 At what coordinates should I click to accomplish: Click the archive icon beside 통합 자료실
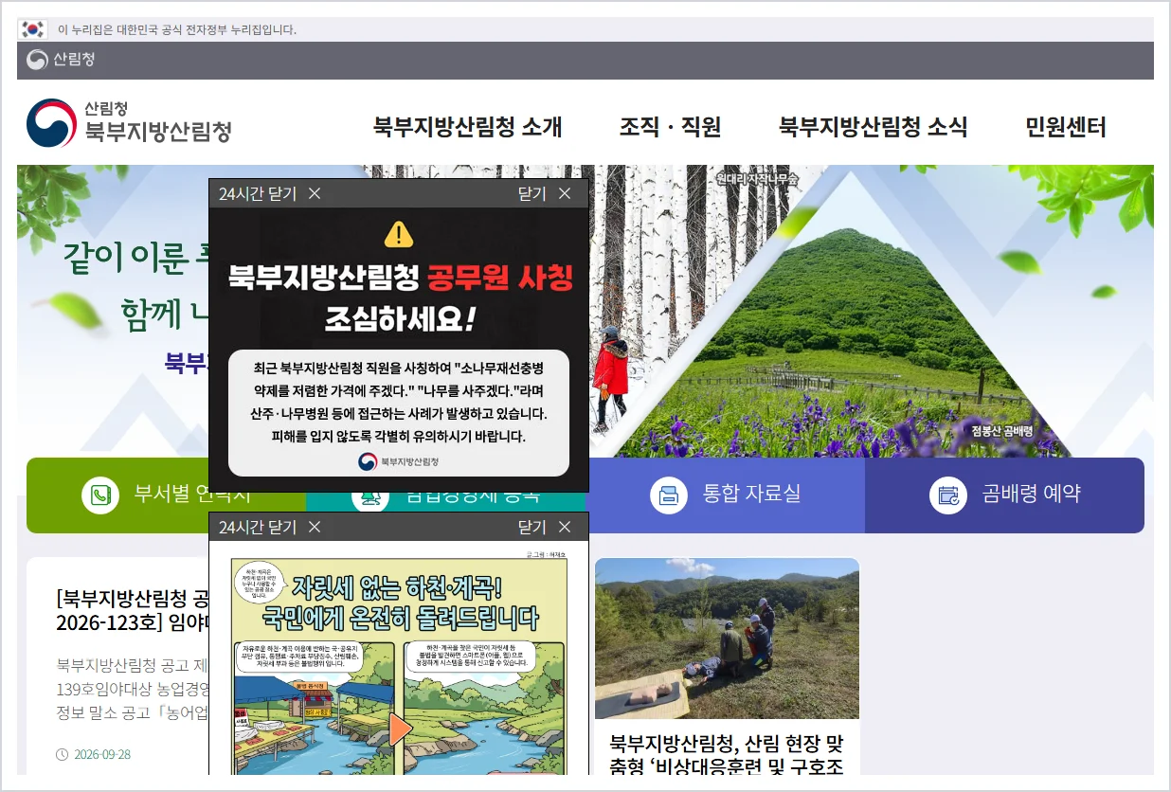(669, 495)
